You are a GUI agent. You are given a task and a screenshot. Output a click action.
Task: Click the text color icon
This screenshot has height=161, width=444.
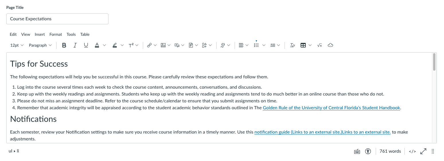point(97,45)
